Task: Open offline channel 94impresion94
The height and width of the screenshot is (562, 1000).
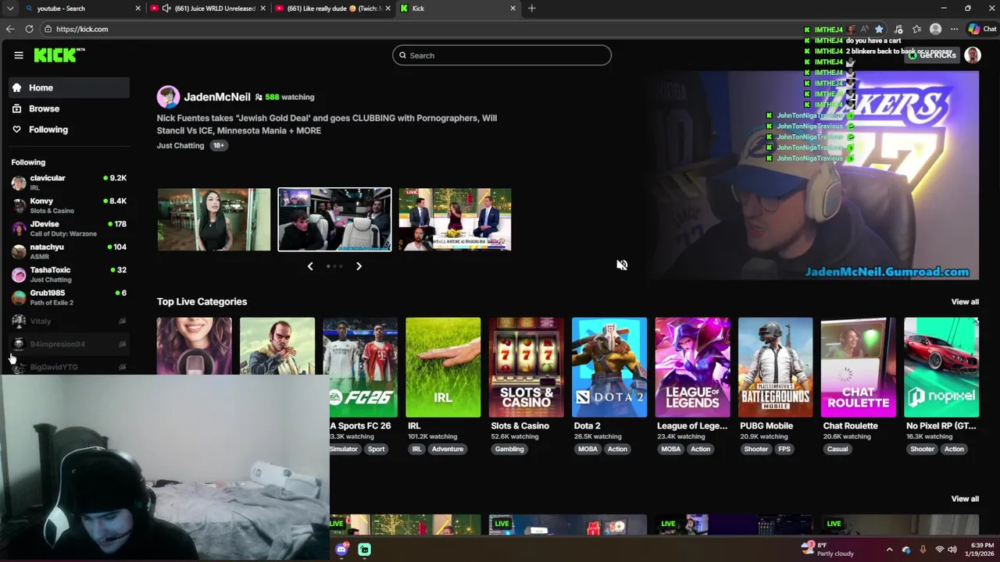Action: point(69,344)
